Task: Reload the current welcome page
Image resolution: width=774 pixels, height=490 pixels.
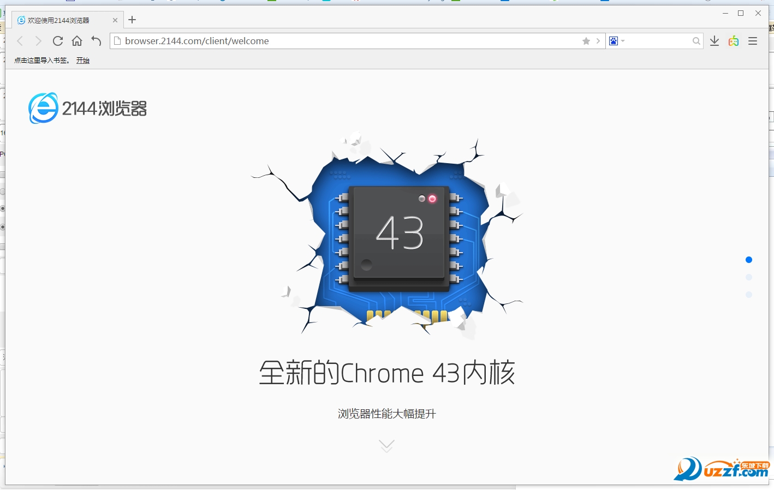Action: 58,41
